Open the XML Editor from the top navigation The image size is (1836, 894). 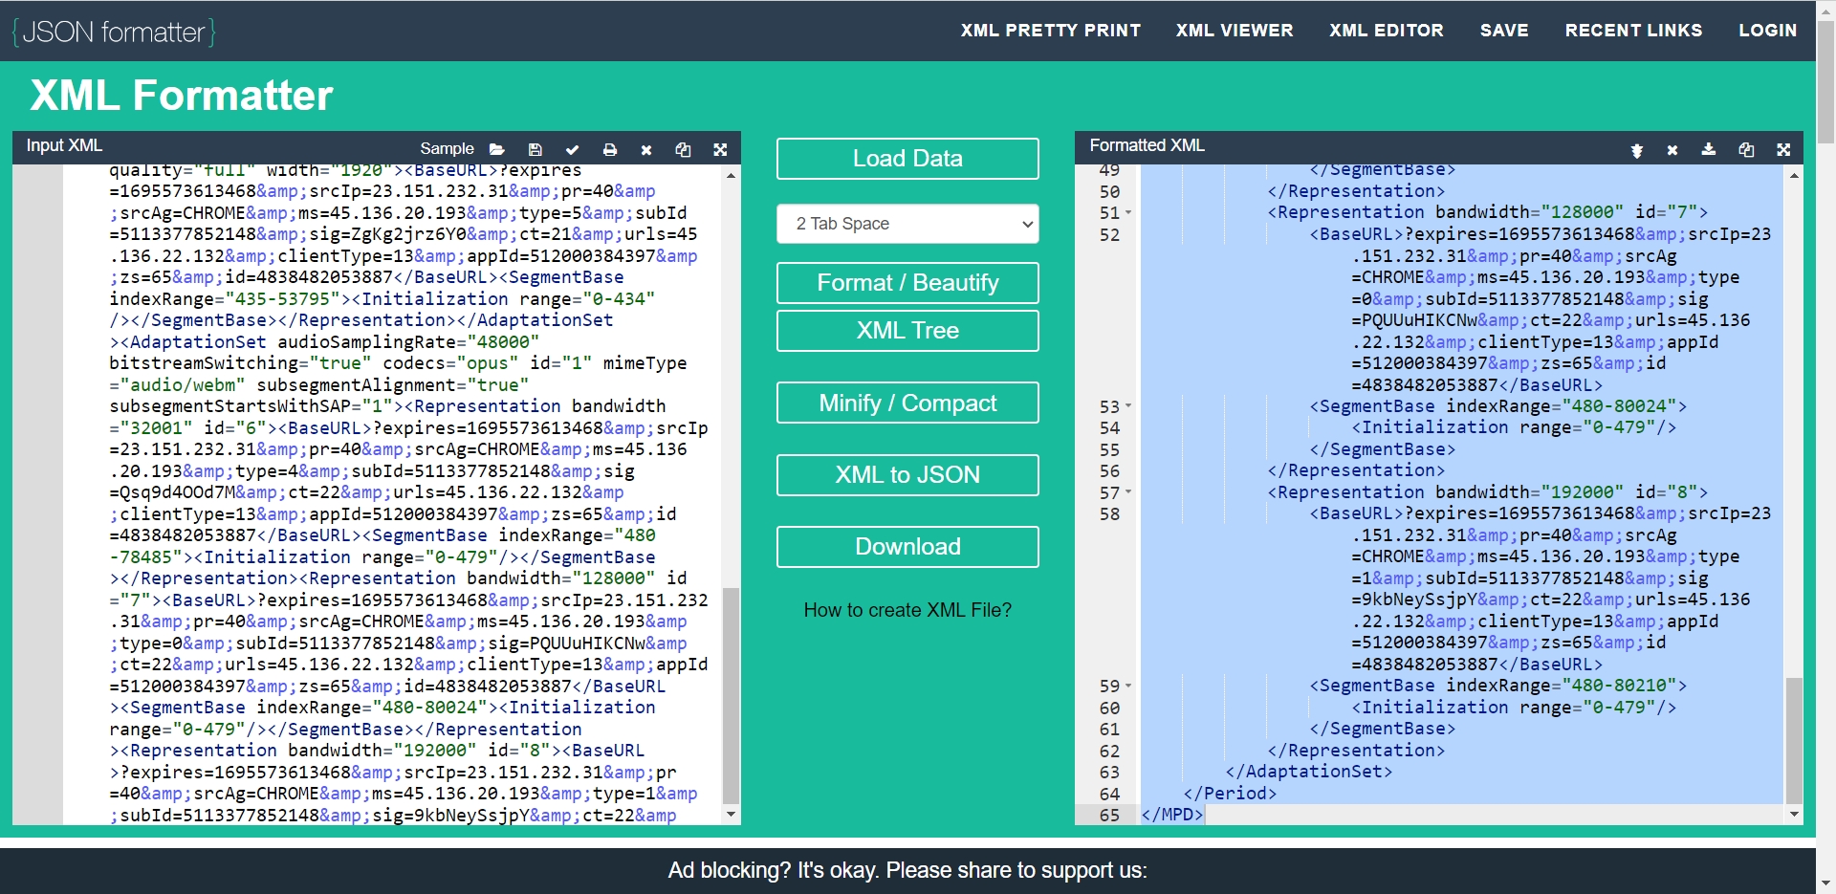click(1387, 31)
